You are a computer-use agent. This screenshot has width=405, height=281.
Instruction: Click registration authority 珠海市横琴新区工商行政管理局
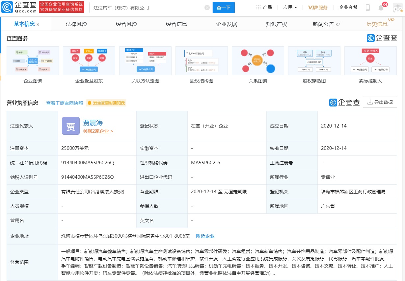[x=353, y=192]
